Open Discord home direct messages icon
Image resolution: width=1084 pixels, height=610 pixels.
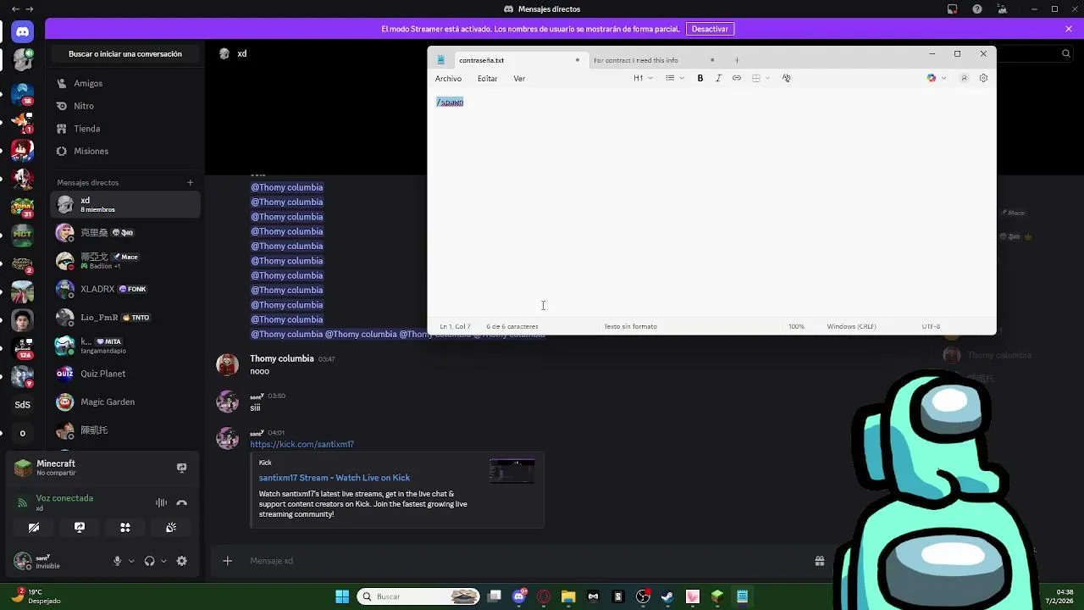(23, 32)
